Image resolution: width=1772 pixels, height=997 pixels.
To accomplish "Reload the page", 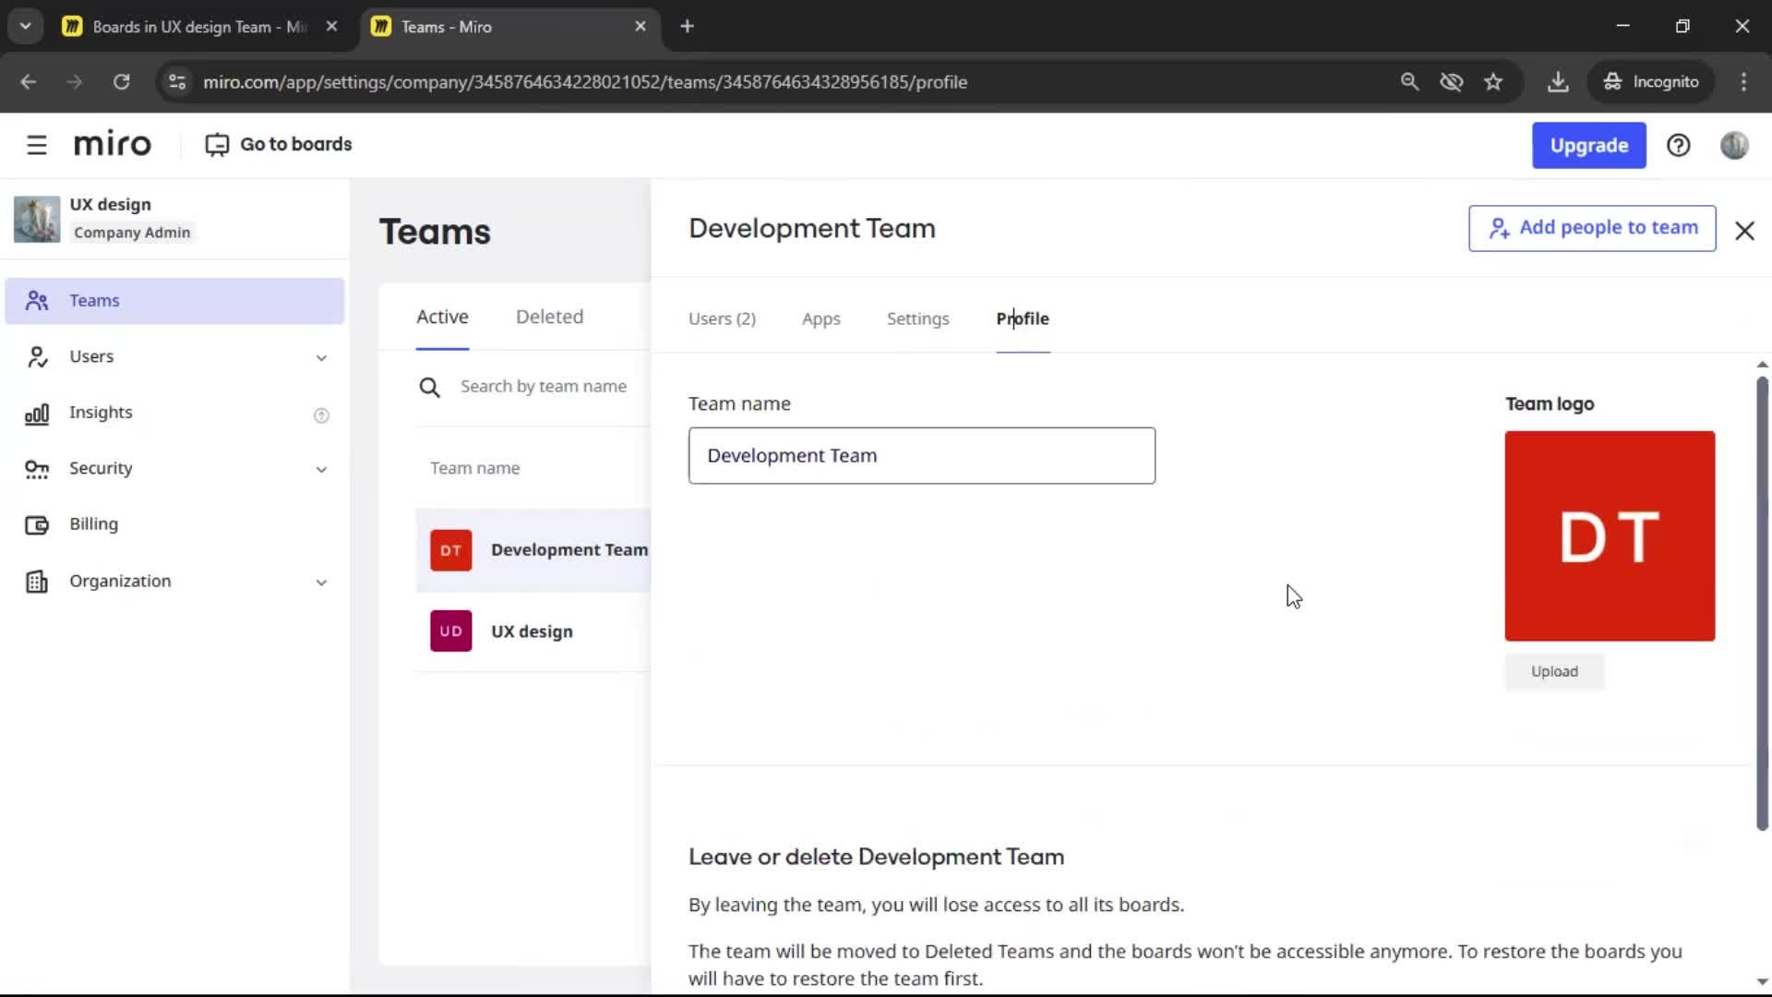I will click(121, 81).
